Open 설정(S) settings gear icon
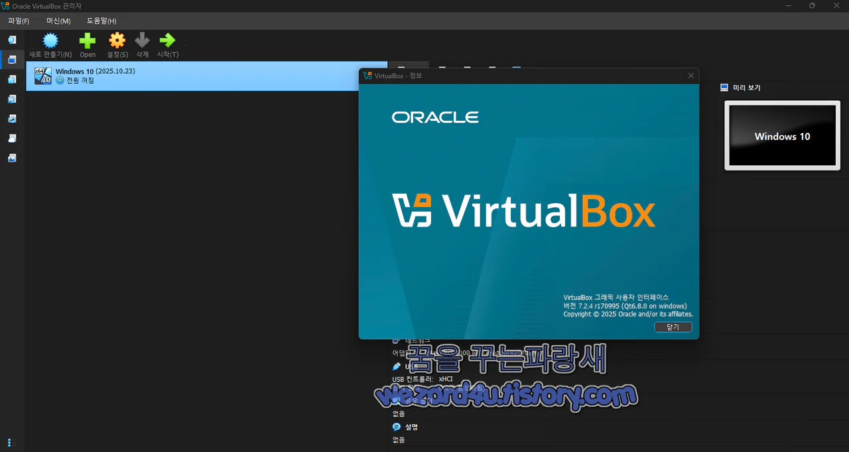This screenshot has width=849, height=452. coord(117,40)
